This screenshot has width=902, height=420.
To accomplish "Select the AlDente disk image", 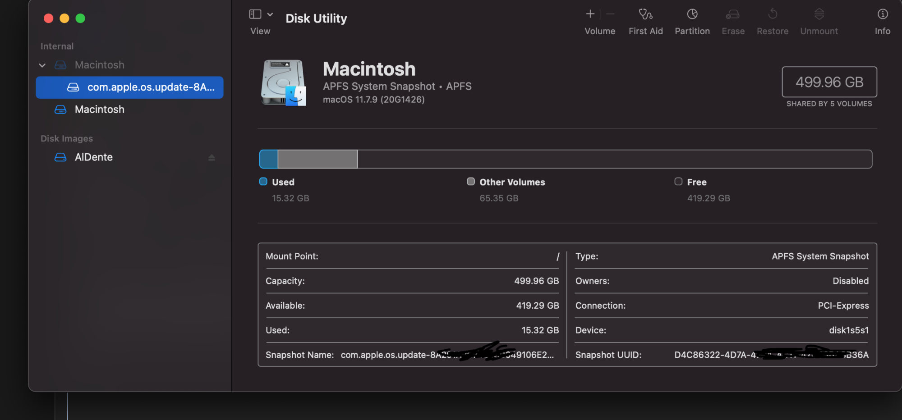I will pos(93,157).
